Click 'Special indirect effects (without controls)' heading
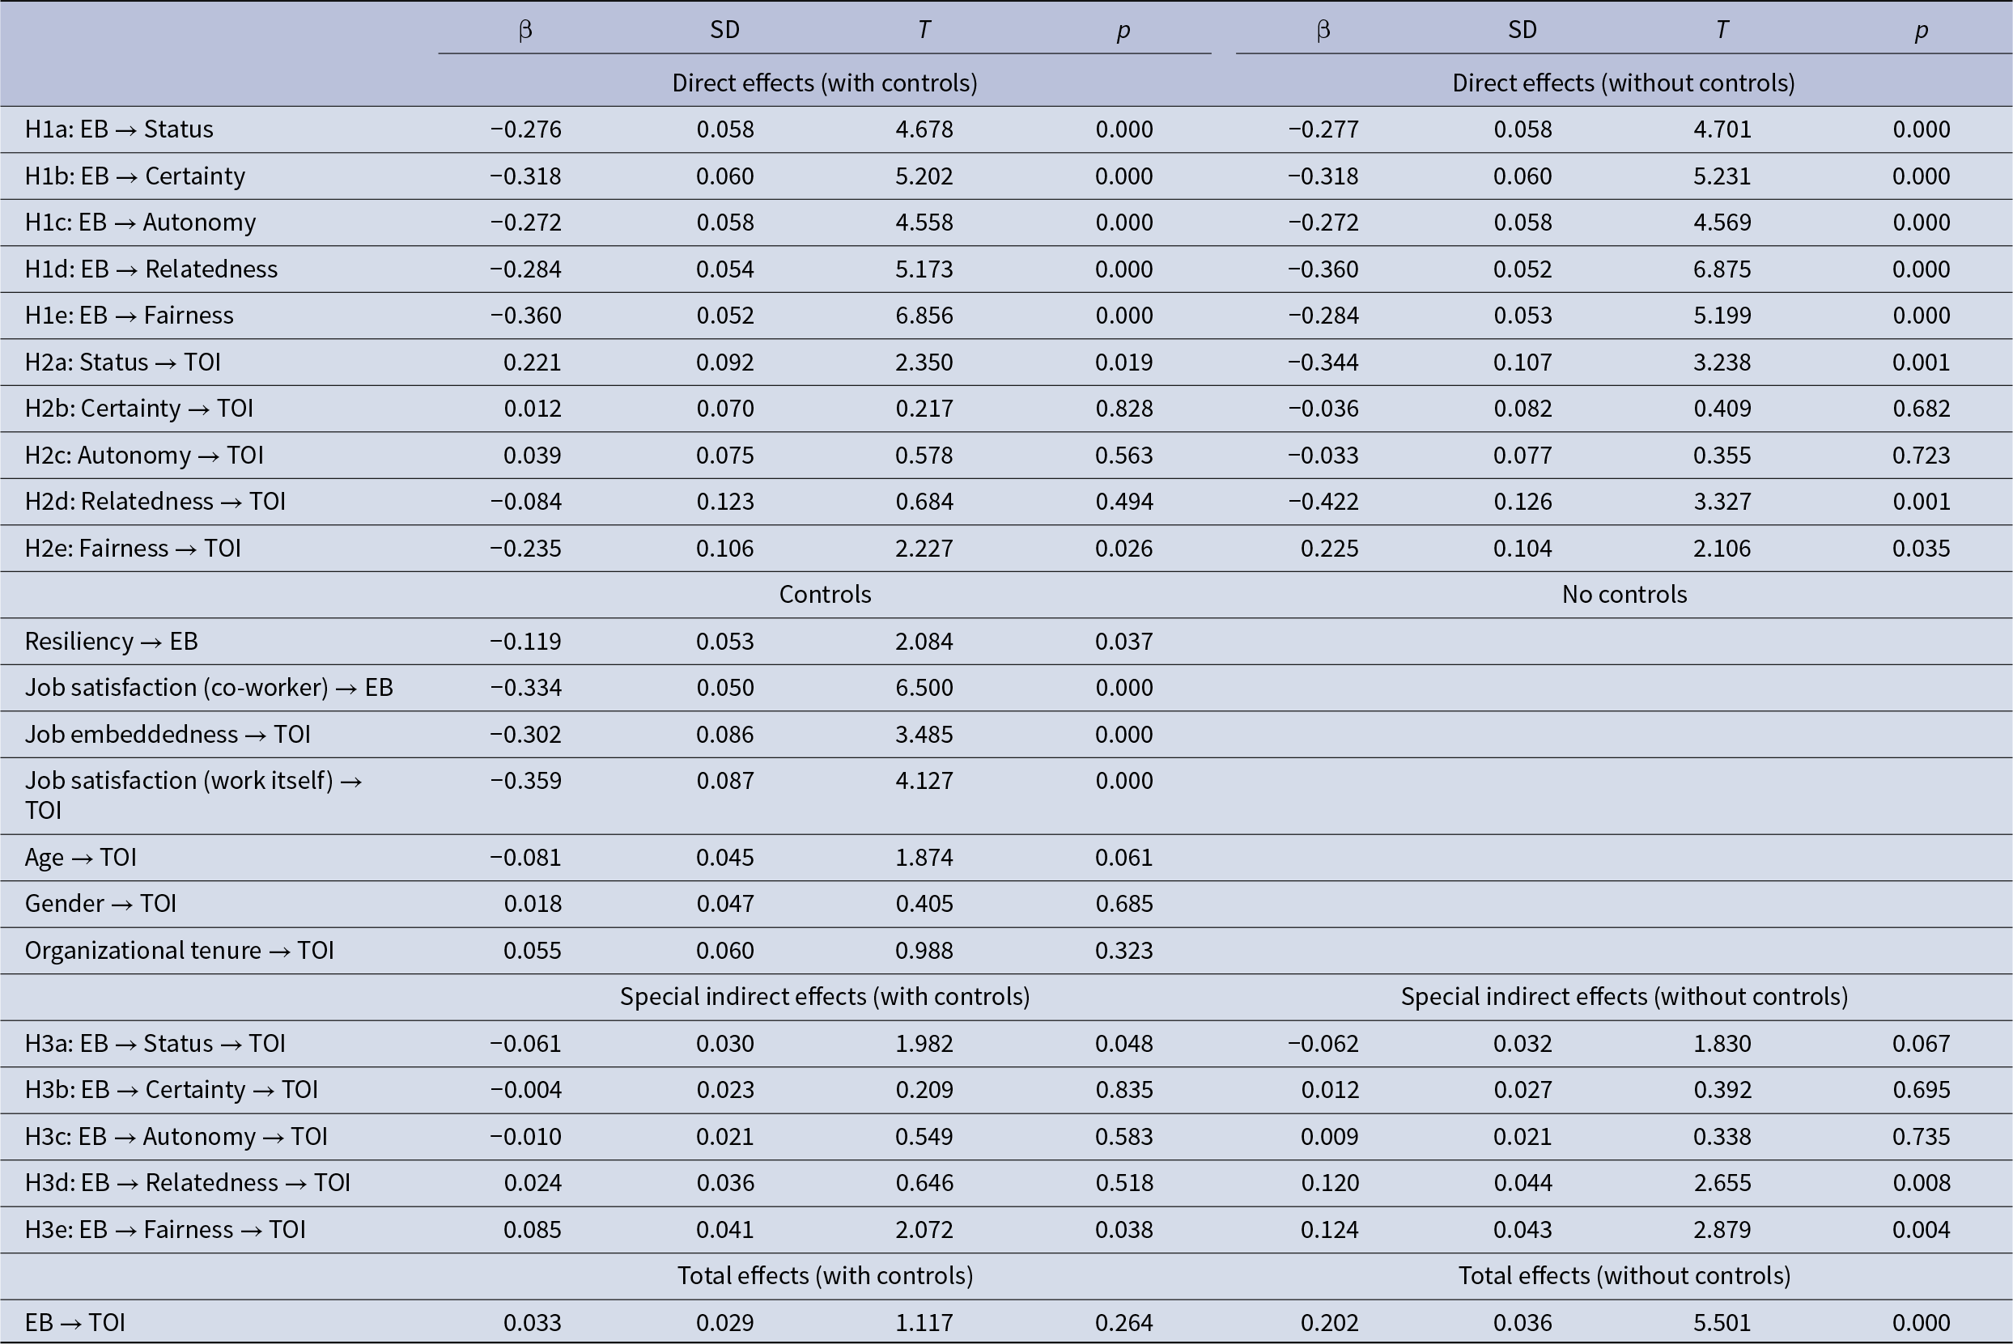 1624,996
